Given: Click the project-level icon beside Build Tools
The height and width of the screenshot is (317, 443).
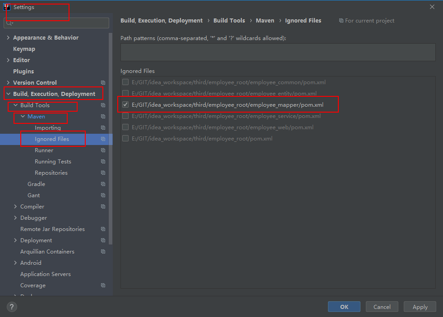Looking at the screenshot, I should (x=103, y=105).
